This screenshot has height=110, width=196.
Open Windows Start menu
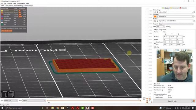tap(2, 108)
